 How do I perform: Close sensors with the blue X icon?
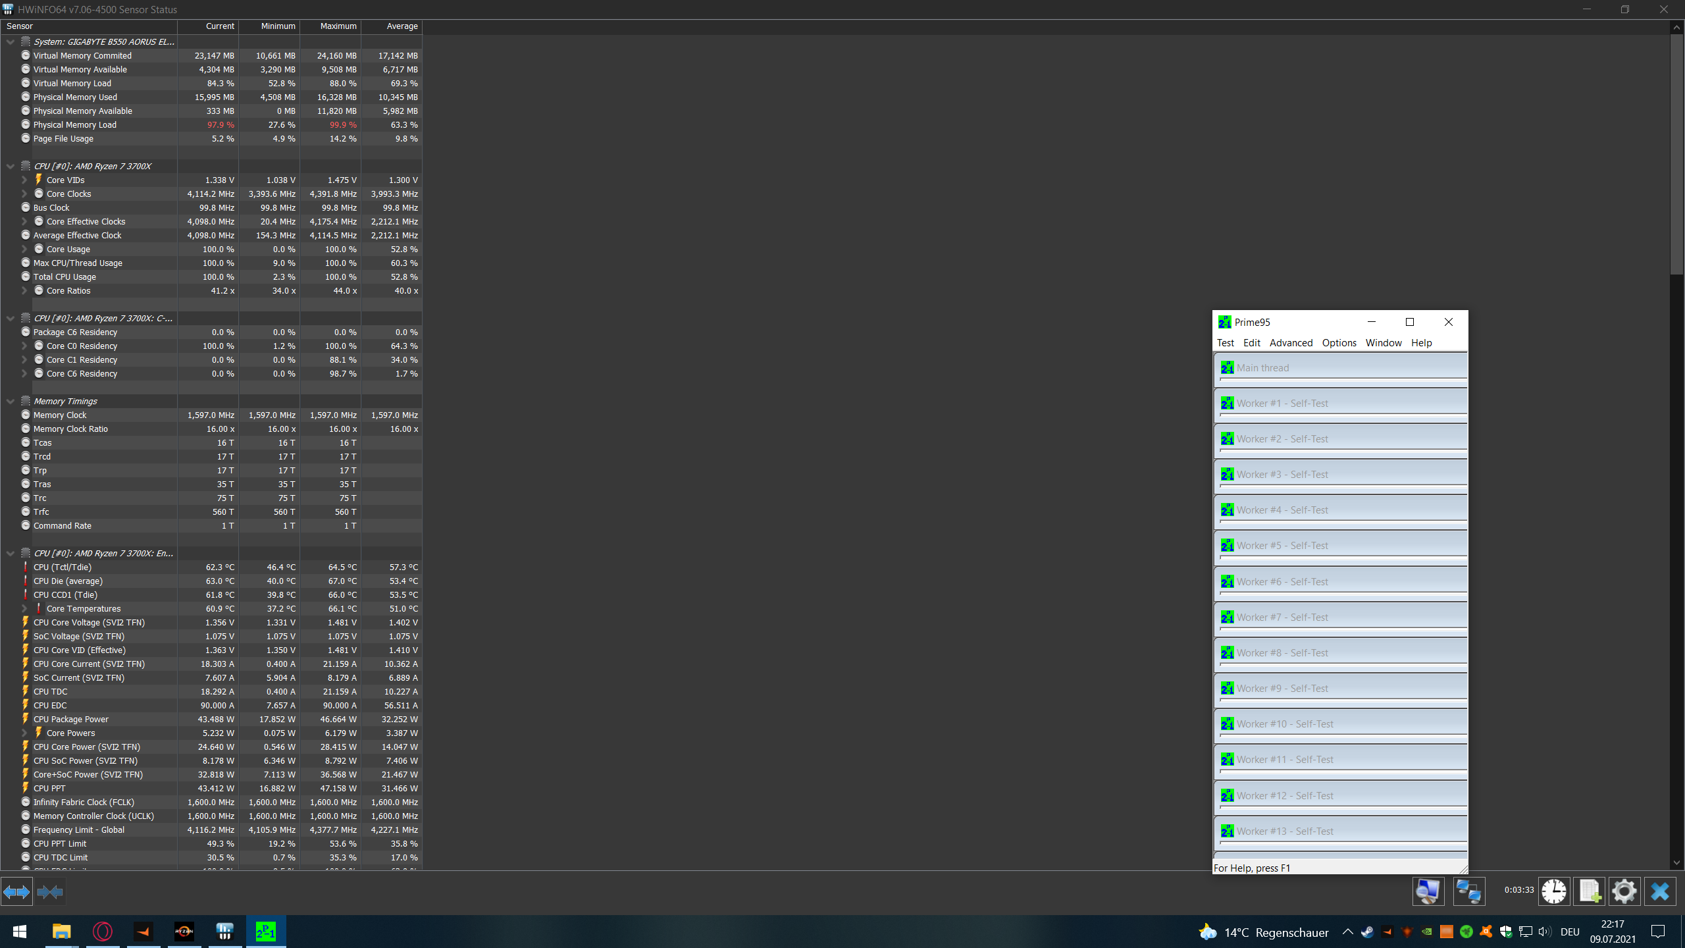tap(1660, 891)
